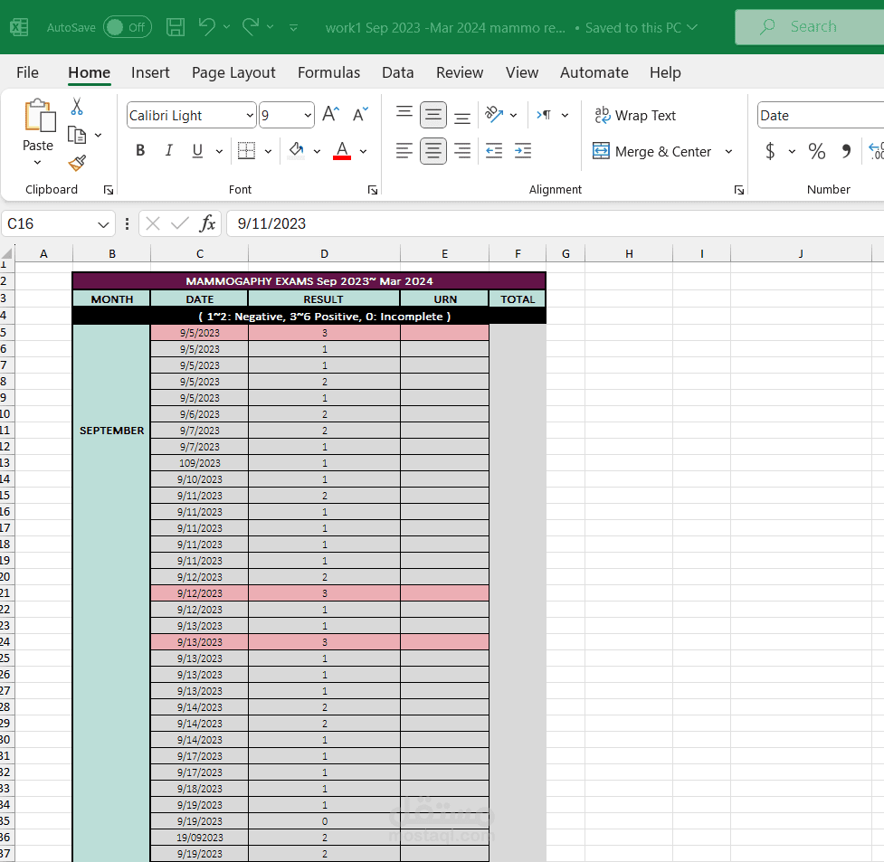884x862 pixels.
Task: Switch to the Review tab
Action: point(460,72)
